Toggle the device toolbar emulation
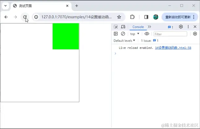This screenshot has height=129, width=200. click(x=123, y=27)
